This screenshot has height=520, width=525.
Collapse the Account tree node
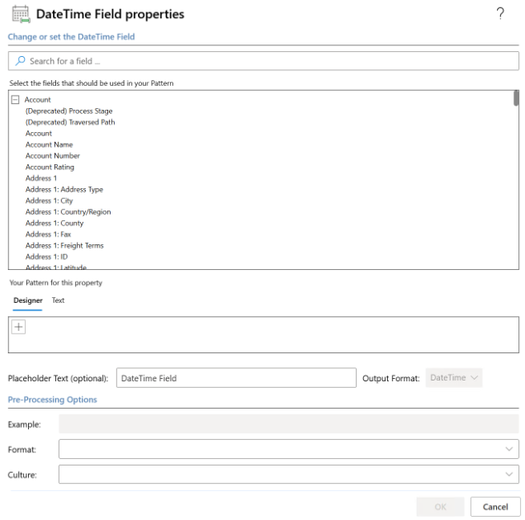click(x=16, y=100)
